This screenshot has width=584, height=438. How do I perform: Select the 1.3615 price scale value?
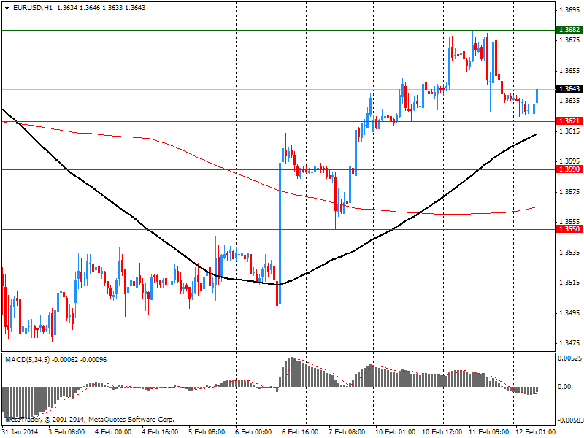click(x=570, y=131)
